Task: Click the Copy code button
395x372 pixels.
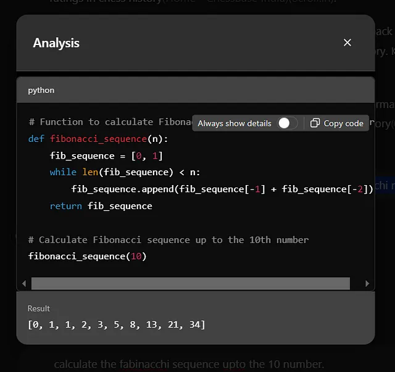Action: (337, 123)
